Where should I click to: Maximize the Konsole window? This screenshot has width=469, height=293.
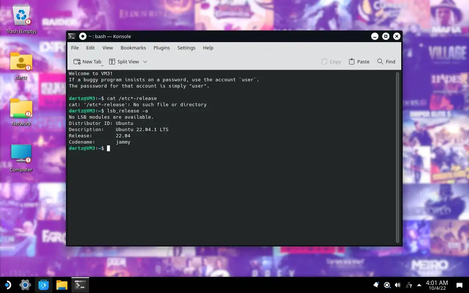[385, 36]
